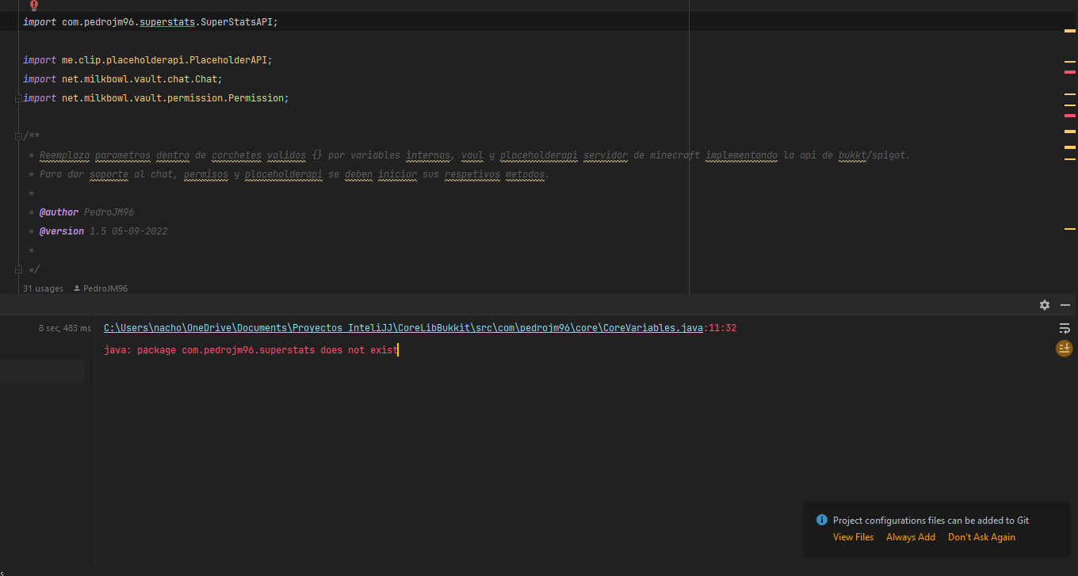
Task: Choose Always Add in Git notification
Action: click(911, 537)
